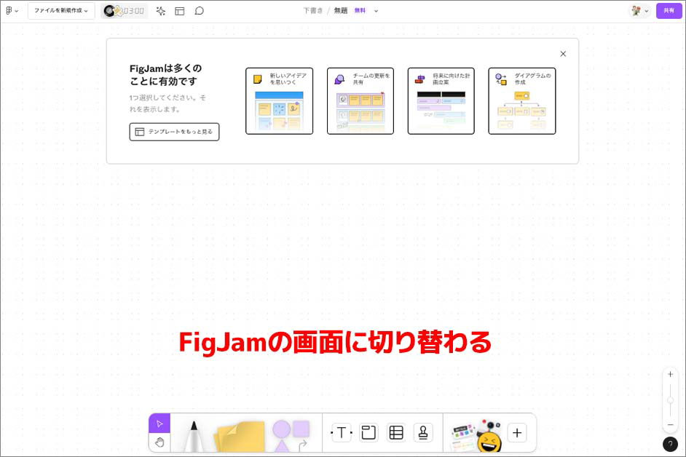The height and width of the screenshot is (457, 686).
Task: Open the account avatar dropdown
Action: point(639,10)
